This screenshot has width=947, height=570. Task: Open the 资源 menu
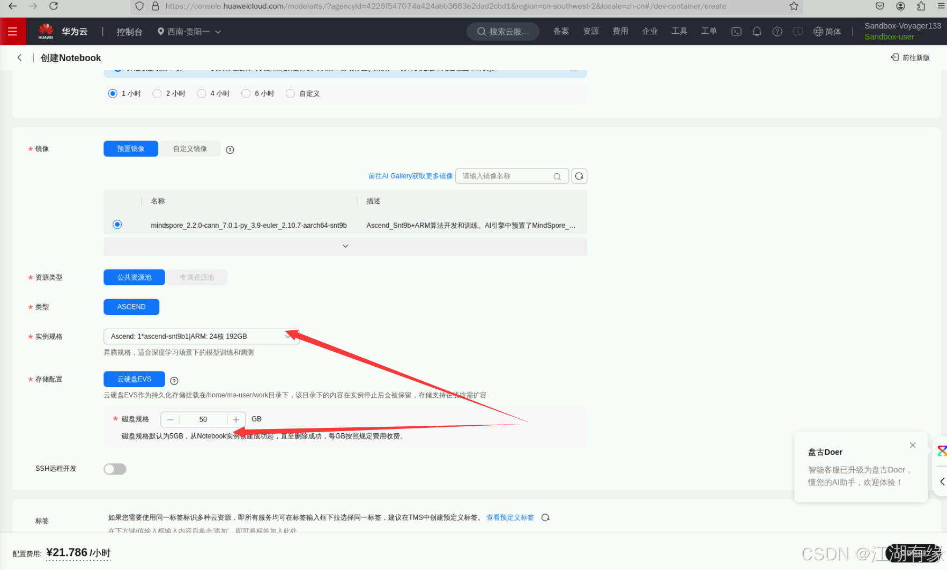pos(591,32)
